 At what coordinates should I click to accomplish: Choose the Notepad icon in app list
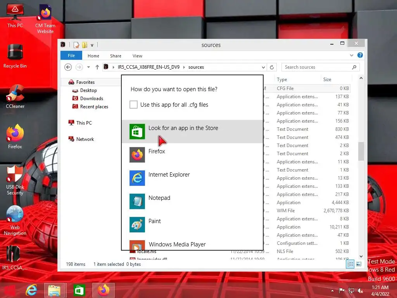coord(137,201)
